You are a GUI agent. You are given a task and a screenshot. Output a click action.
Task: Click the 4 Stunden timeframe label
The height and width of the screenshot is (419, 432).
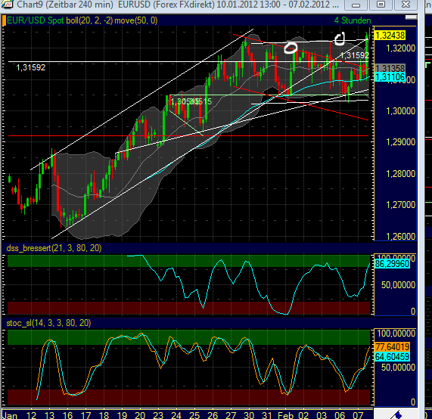tap(353, 20)
